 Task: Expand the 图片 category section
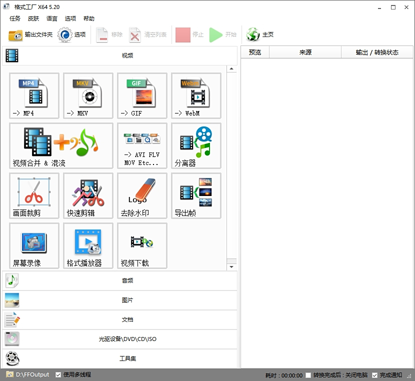[120, 300]
